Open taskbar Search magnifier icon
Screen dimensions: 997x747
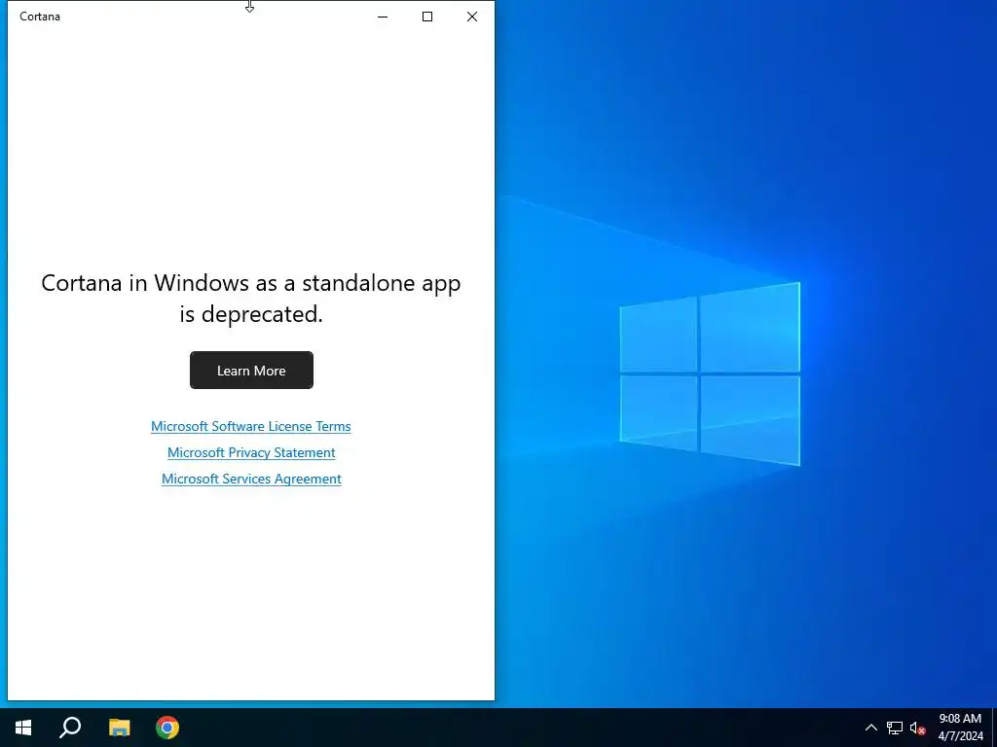(x=70, y=728)
